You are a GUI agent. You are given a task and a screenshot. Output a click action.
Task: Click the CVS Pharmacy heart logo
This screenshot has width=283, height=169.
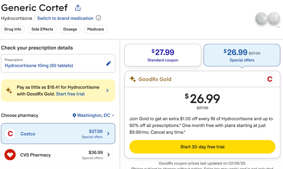[10, 155]
